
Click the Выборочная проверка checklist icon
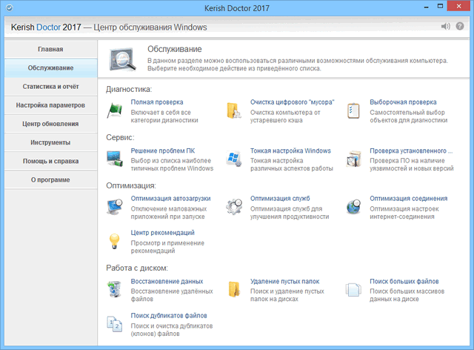(354, 110)
